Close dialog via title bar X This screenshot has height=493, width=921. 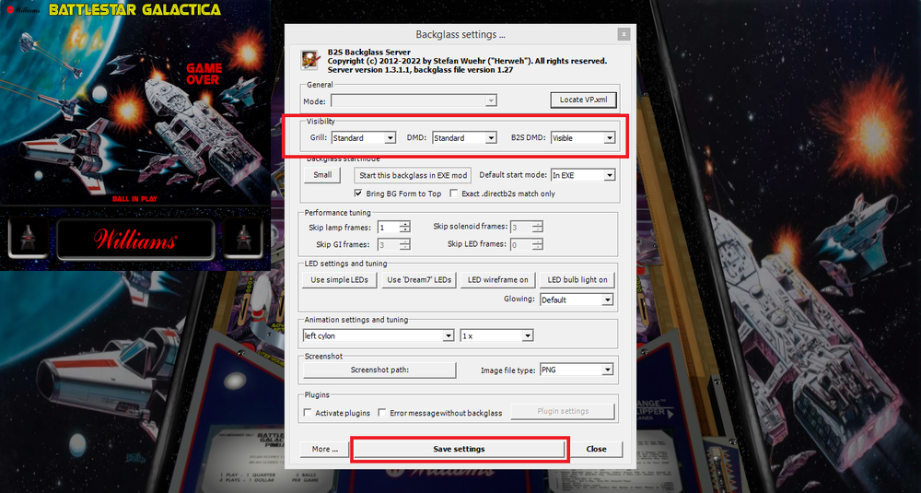tap(624, 34)
